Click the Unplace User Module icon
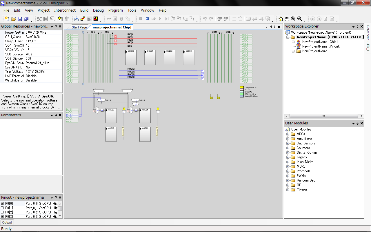 coord(67,19)
